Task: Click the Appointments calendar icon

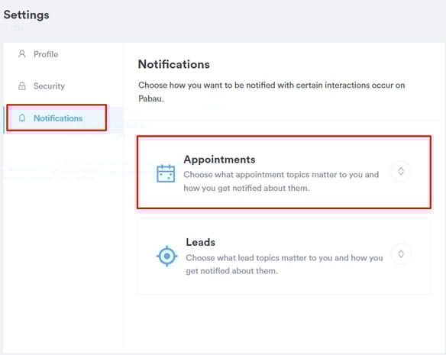Action: pos(166,173)
